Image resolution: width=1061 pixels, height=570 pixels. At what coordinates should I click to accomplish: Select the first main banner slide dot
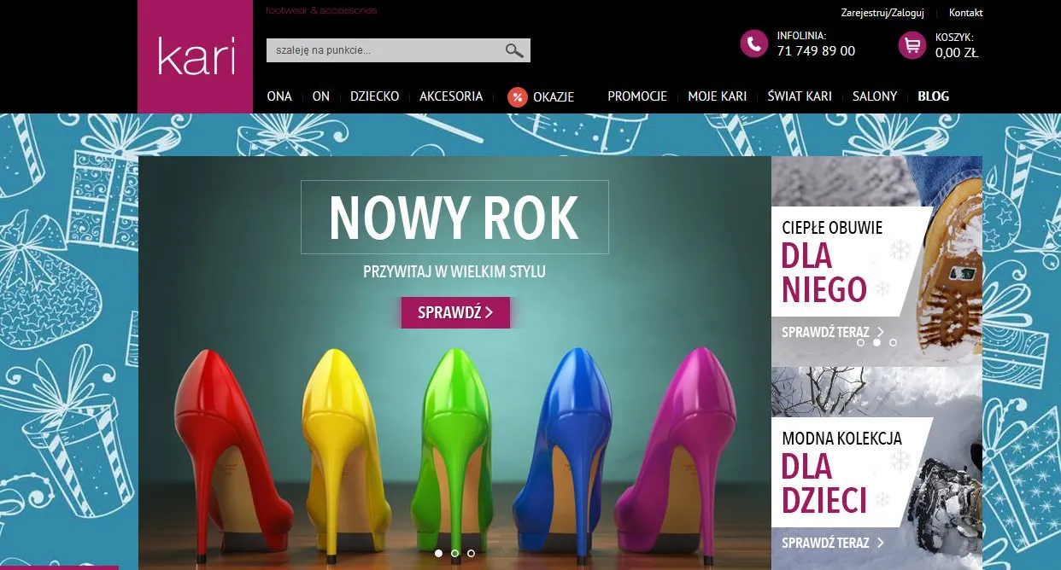438,553
